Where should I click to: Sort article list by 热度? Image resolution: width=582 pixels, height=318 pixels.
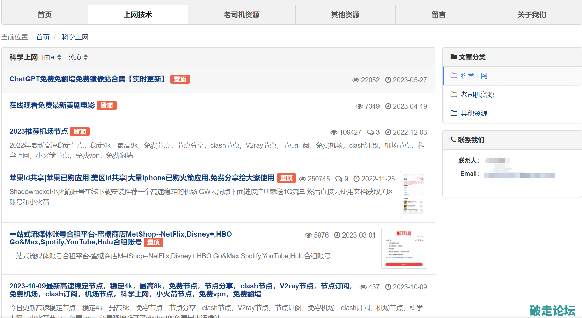point(78,57)
